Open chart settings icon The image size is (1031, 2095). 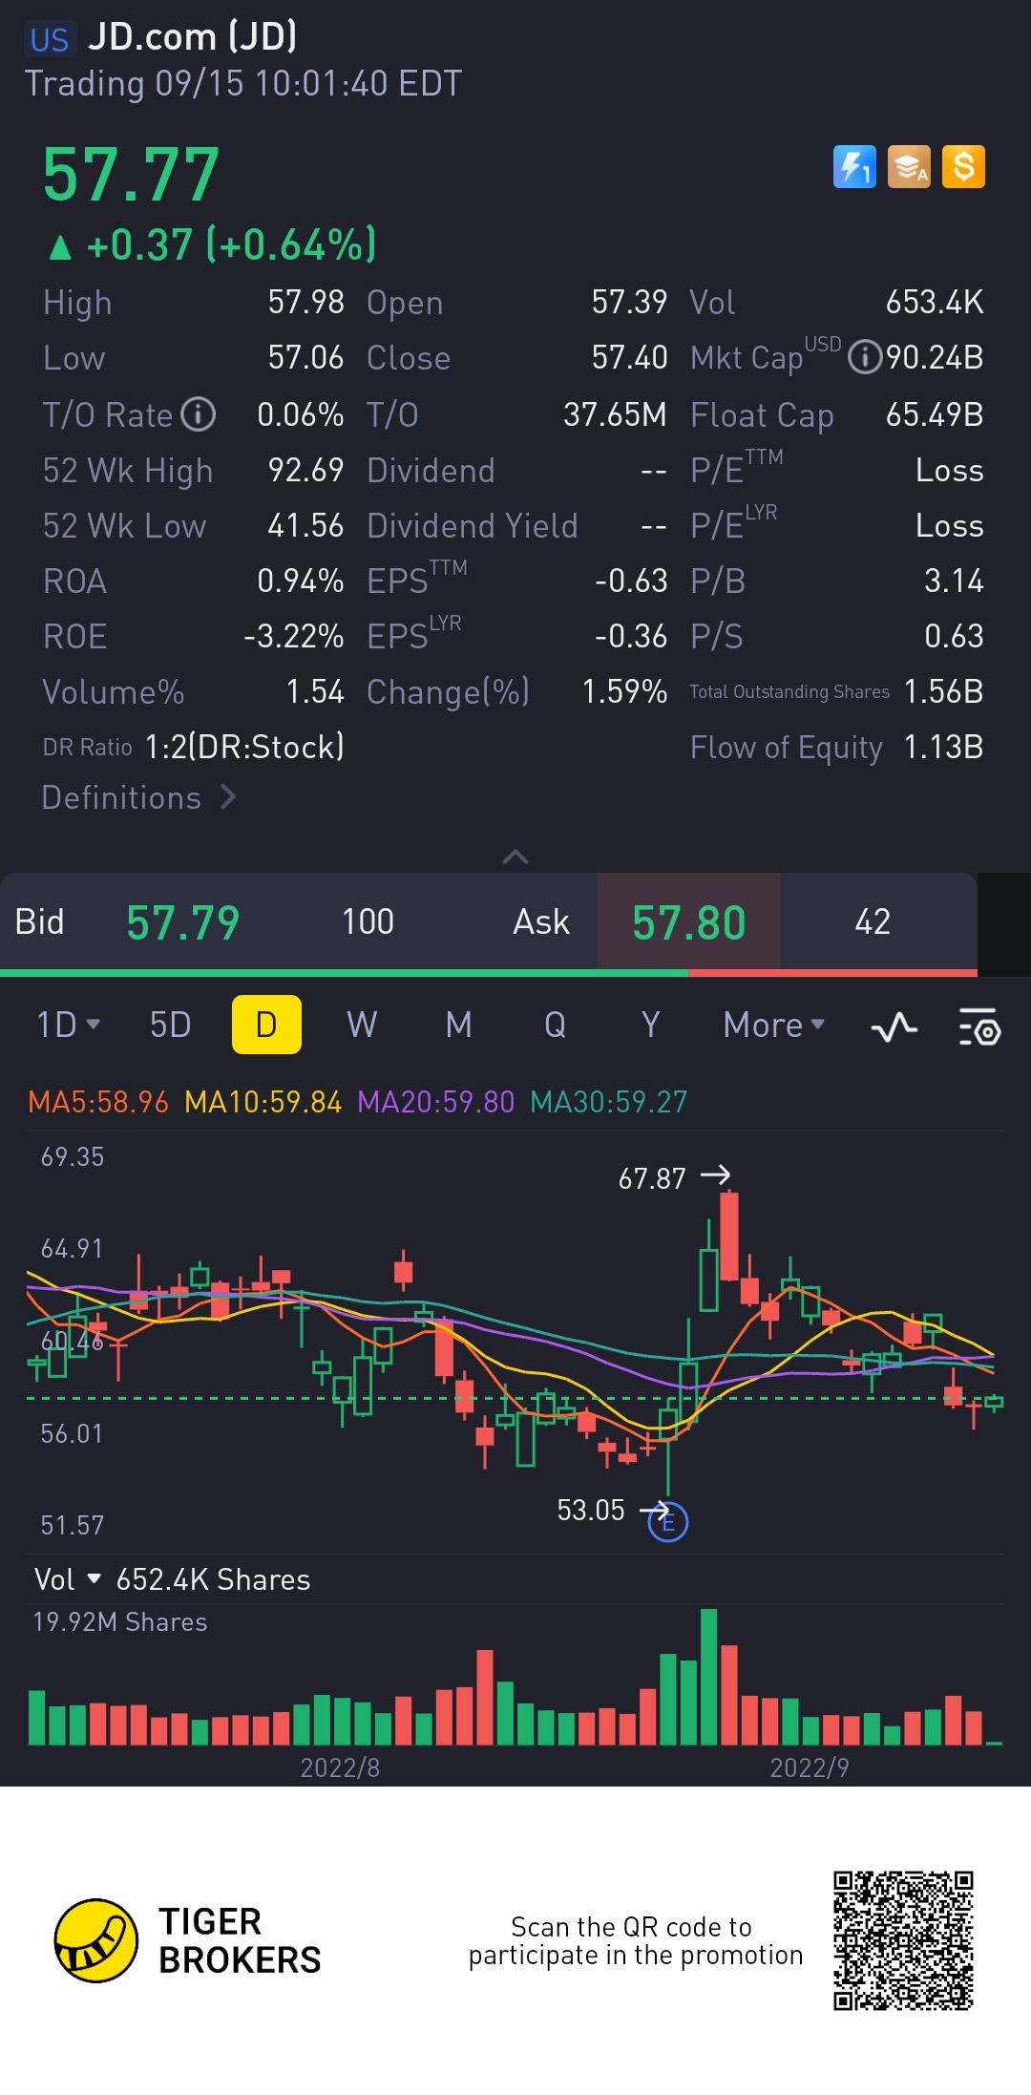point(979,1026)
